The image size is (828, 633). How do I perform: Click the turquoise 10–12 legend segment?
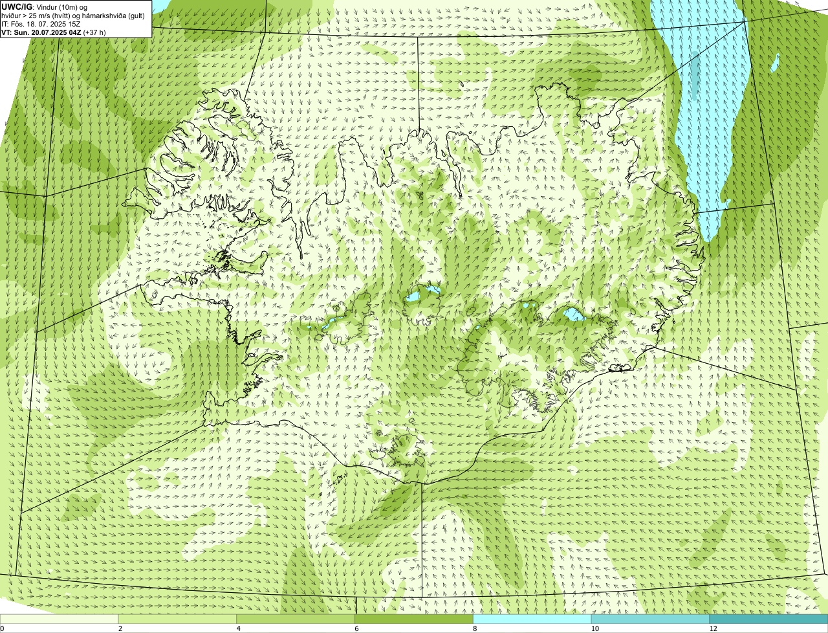[x=651, y=619]
